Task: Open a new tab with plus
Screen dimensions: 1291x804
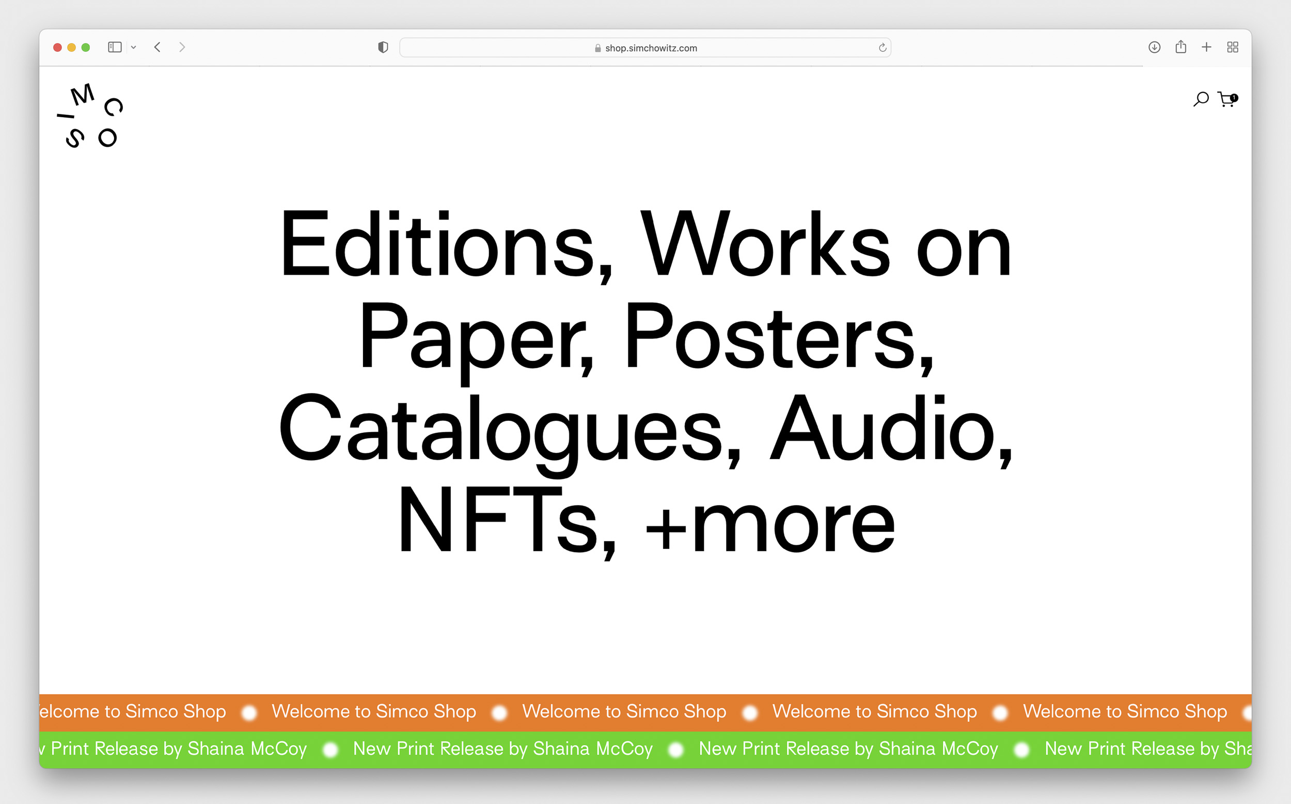Action: 1206,48
